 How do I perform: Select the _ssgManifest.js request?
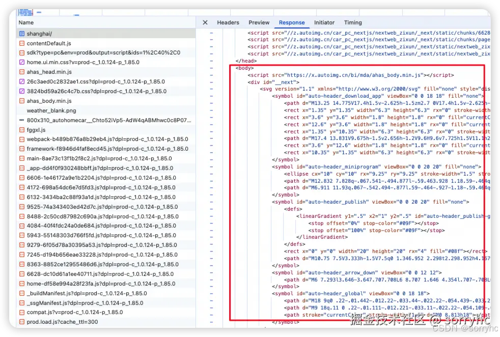(x=106, y=303)
